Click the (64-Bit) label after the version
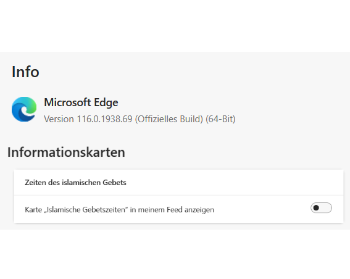This screenshot has height=279, width=350. tap(220, 119)
